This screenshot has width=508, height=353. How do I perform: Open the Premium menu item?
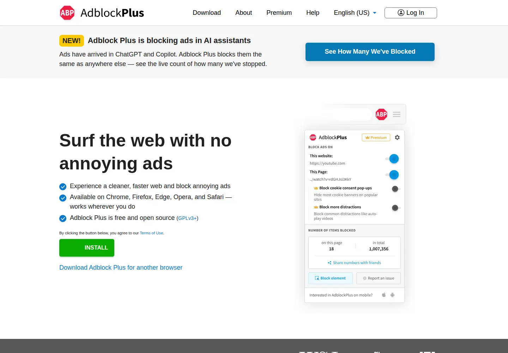pos(279,13)
